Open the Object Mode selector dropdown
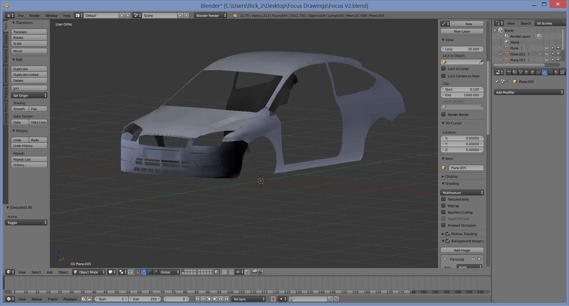The width and height of the screenshot is (569, 306). click(x=89, y=272)
